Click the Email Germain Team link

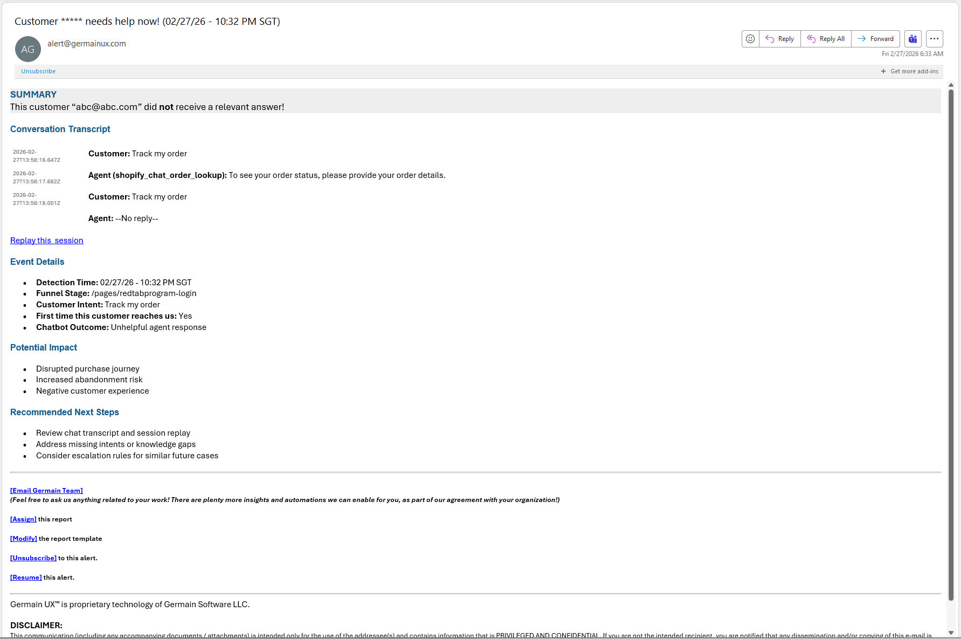(46, 491)
